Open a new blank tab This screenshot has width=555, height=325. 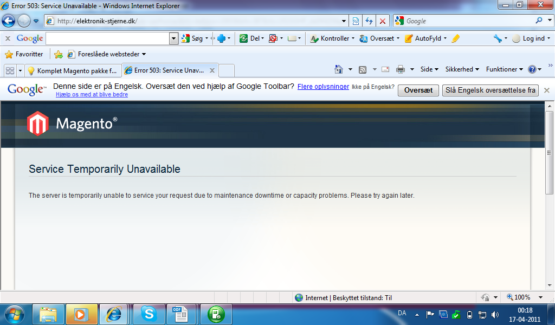(x=227, y=70)
